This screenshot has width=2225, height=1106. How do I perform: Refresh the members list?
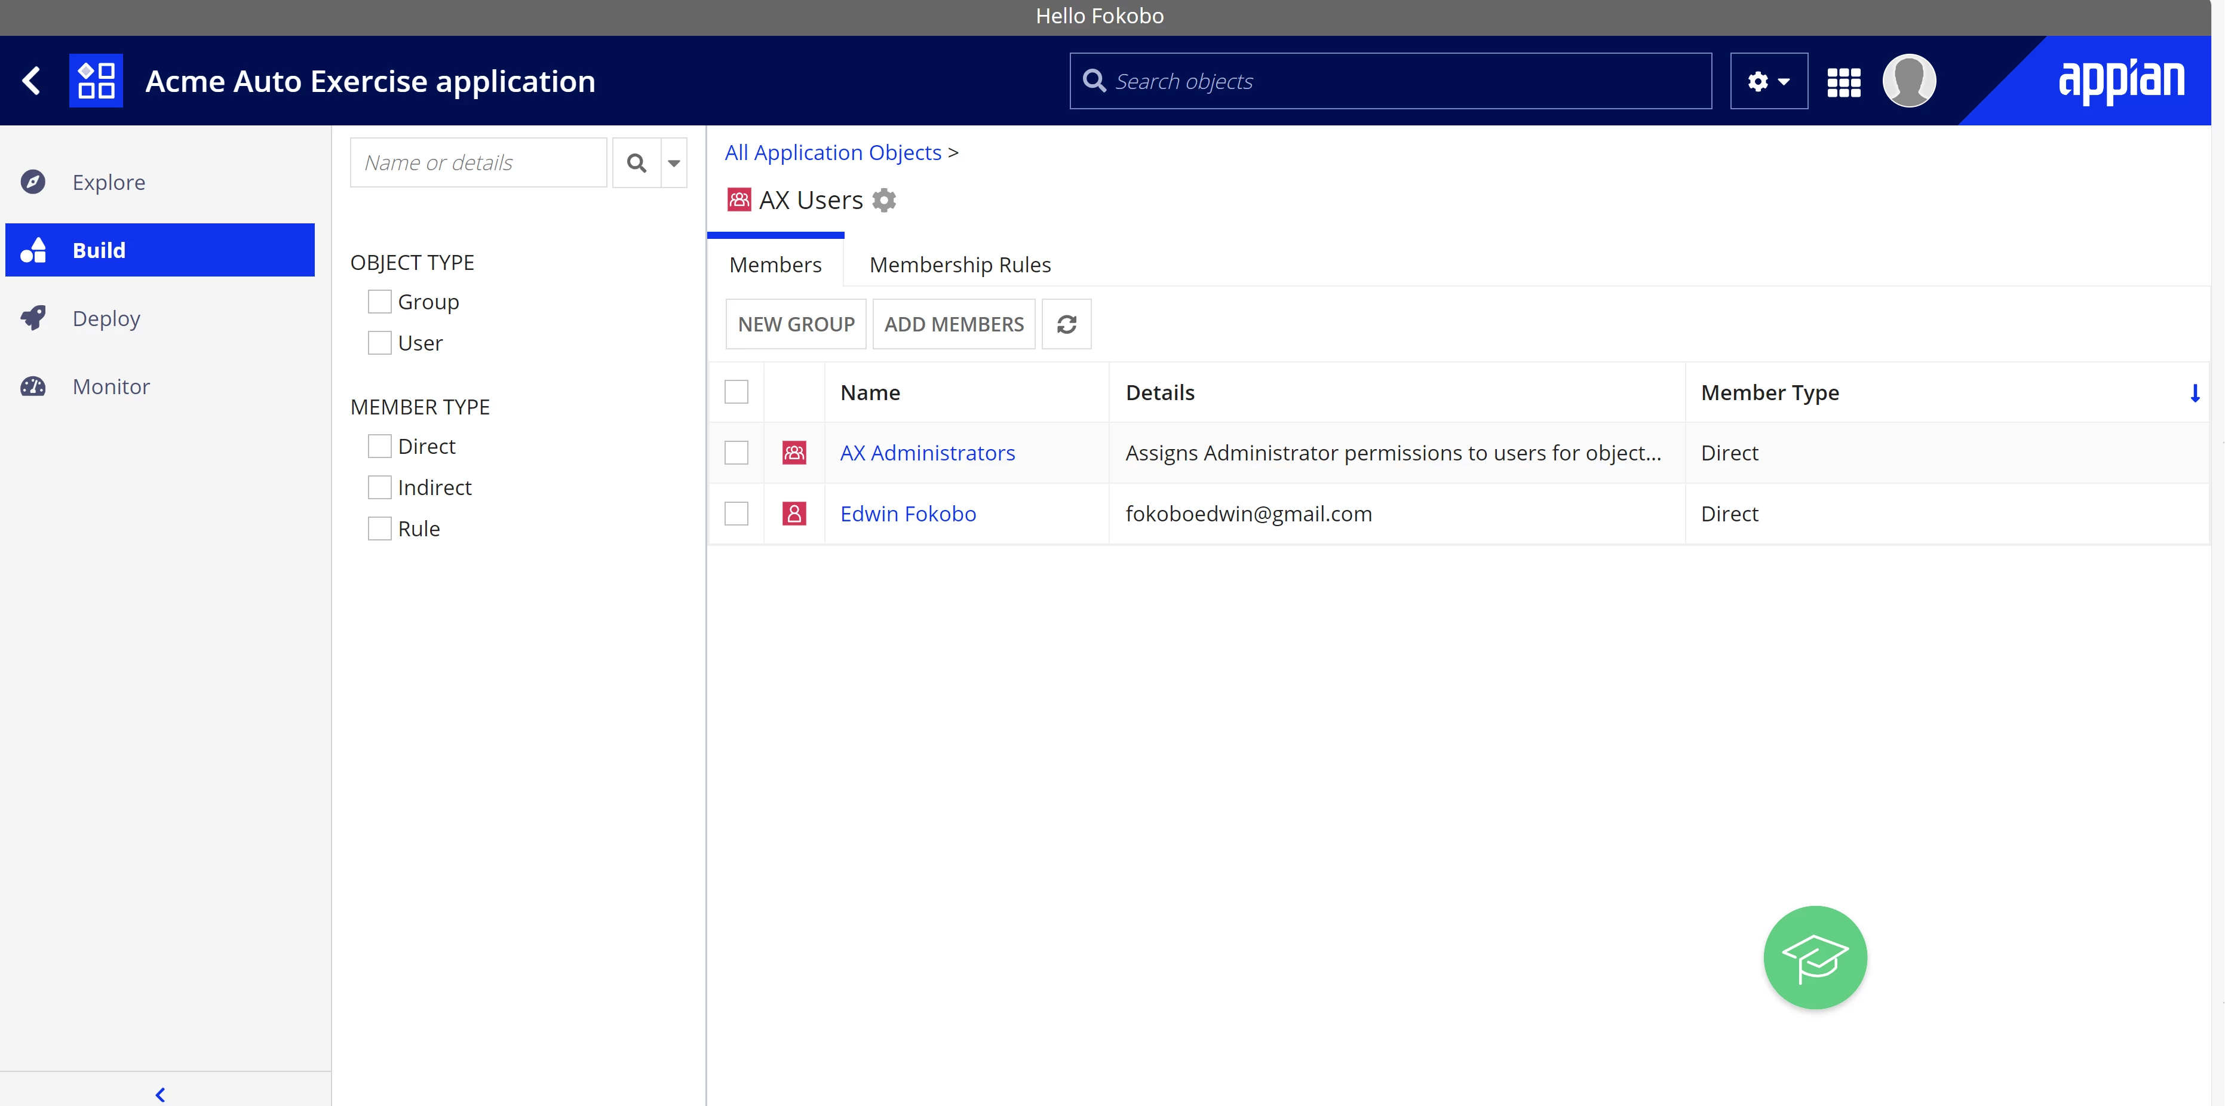click(x=1066, y=324)
